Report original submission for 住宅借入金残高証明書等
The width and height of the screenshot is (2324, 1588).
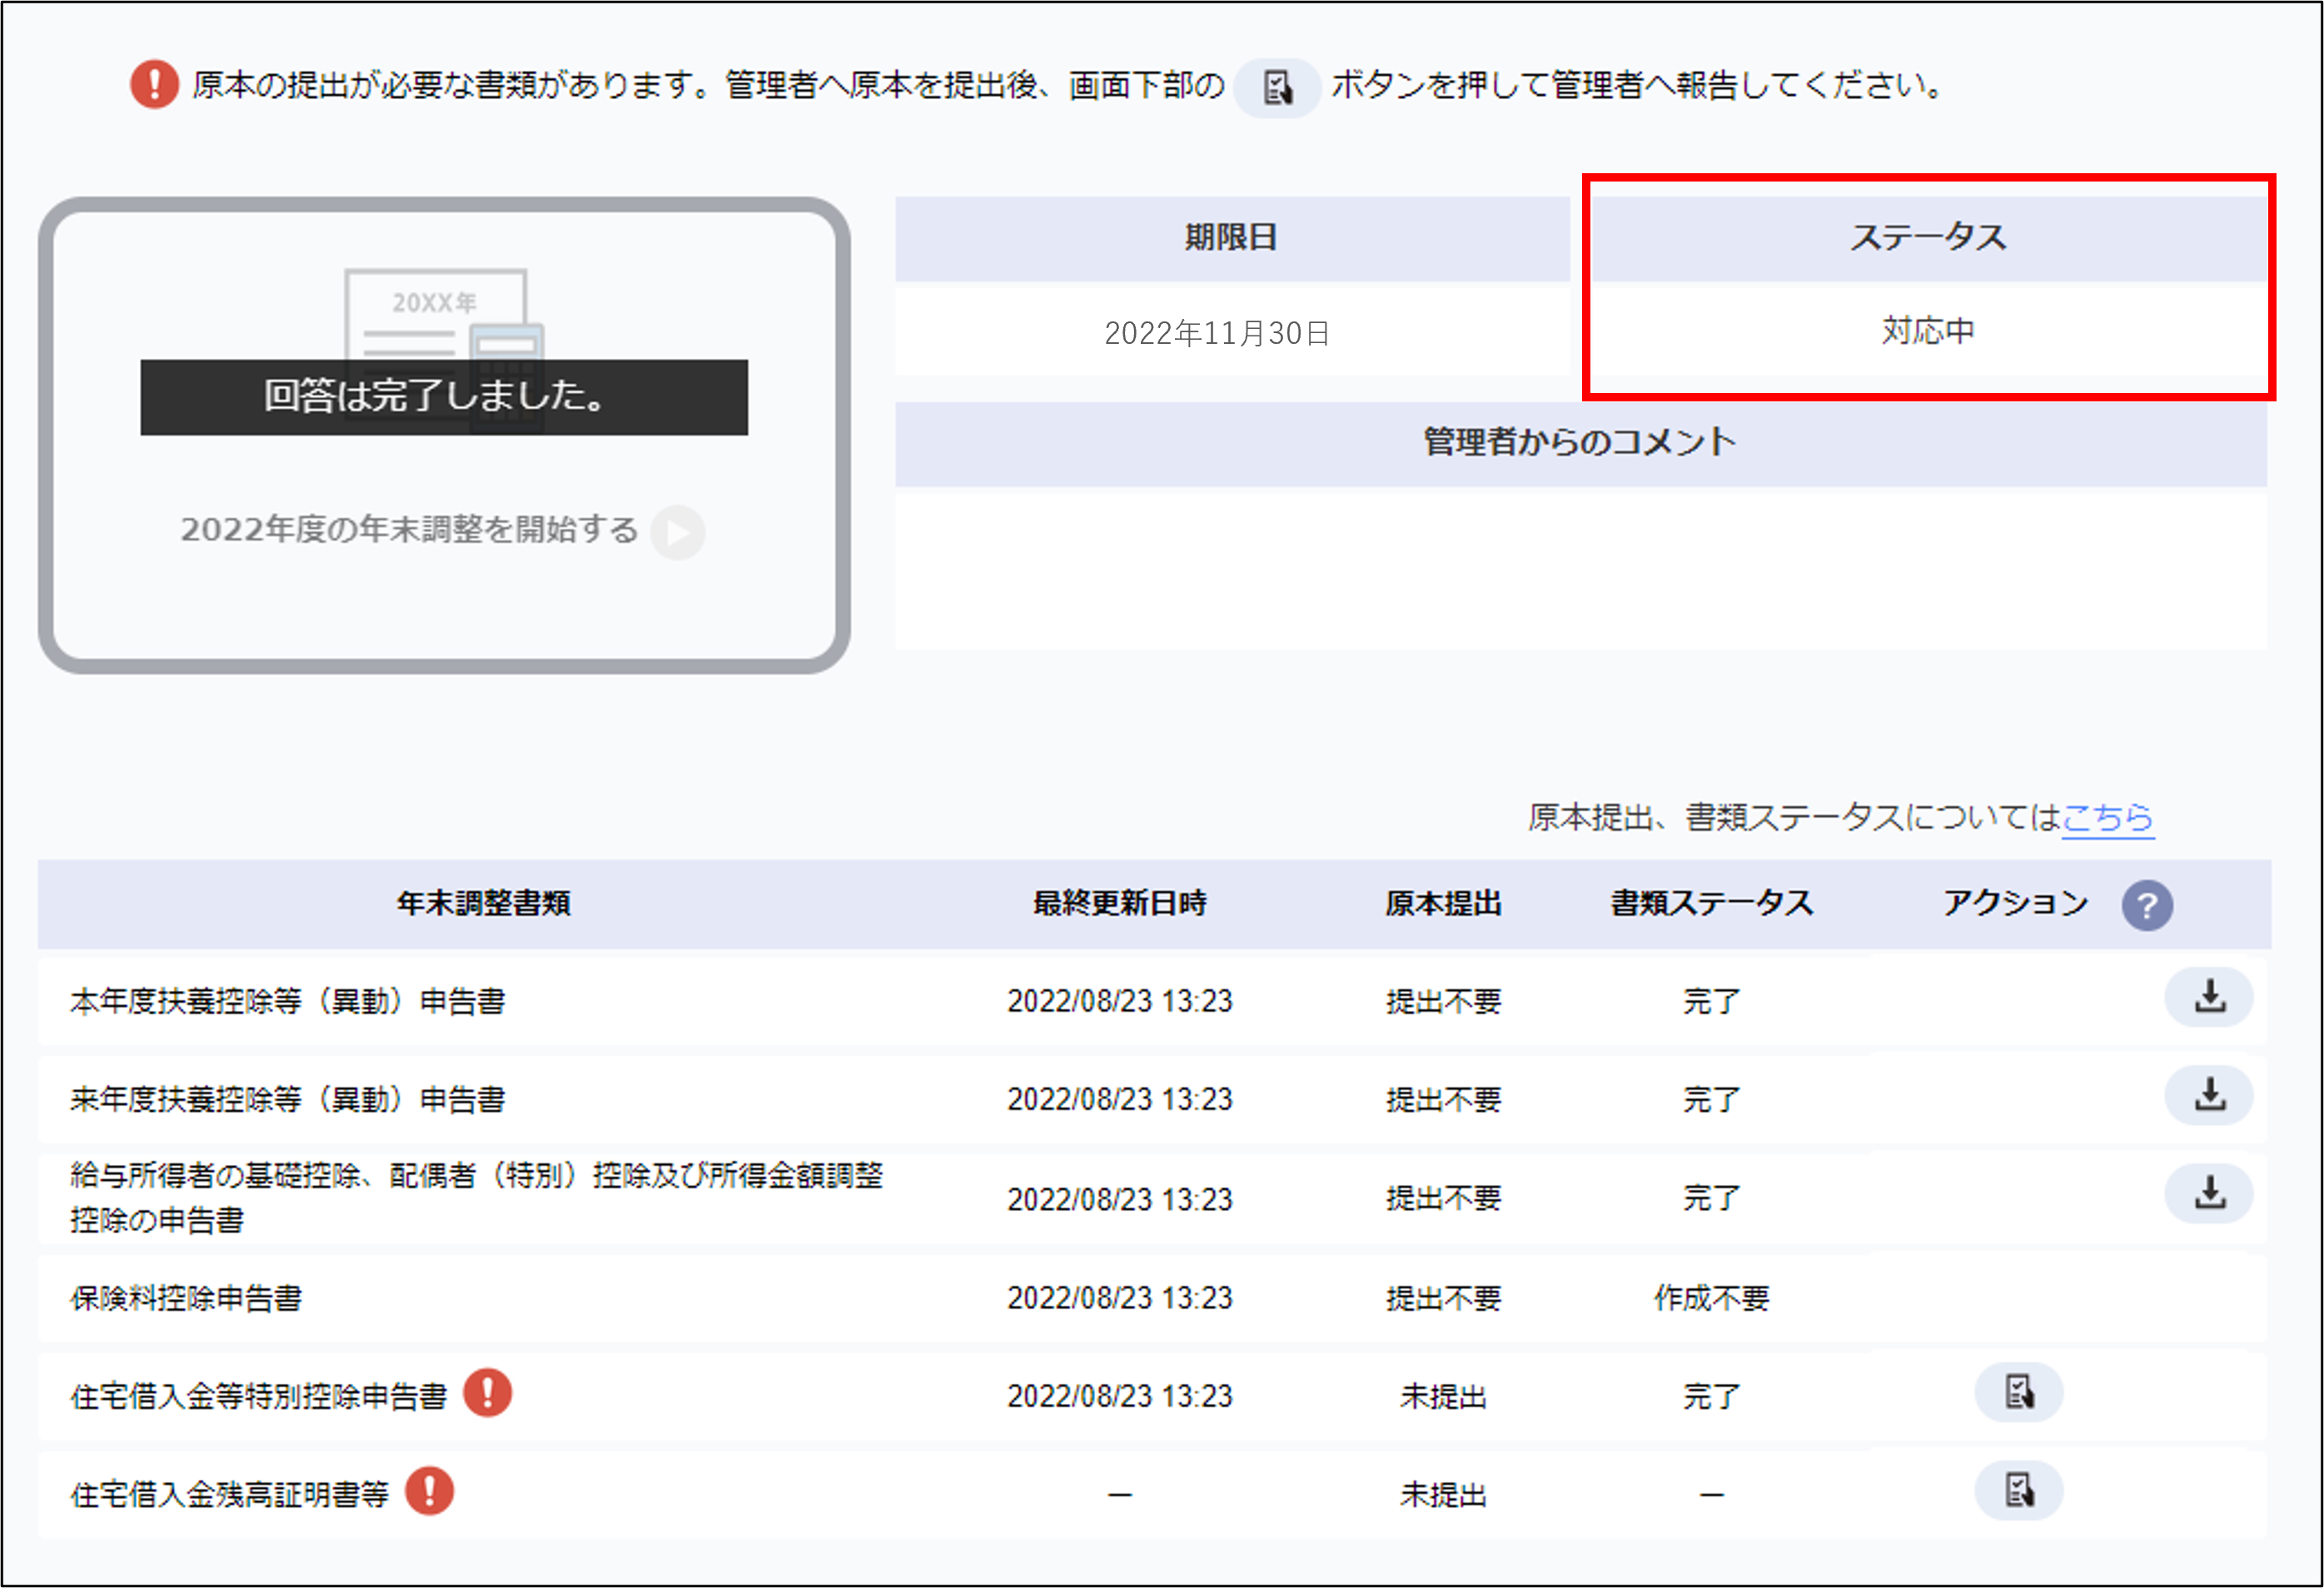tap(2018, 1491)
